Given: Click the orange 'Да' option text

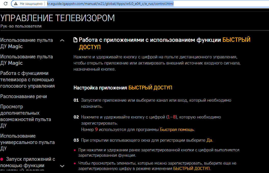Looking at the screenshot, I should (x=209, y=140).
